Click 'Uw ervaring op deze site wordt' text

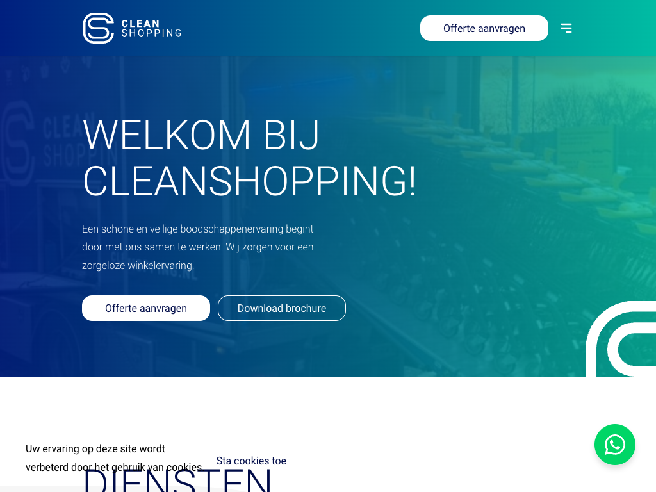pos(95,448)
